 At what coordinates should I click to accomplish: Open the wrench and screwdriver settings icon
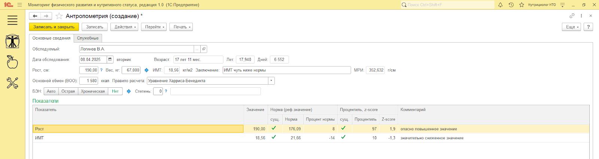(12, 83)
